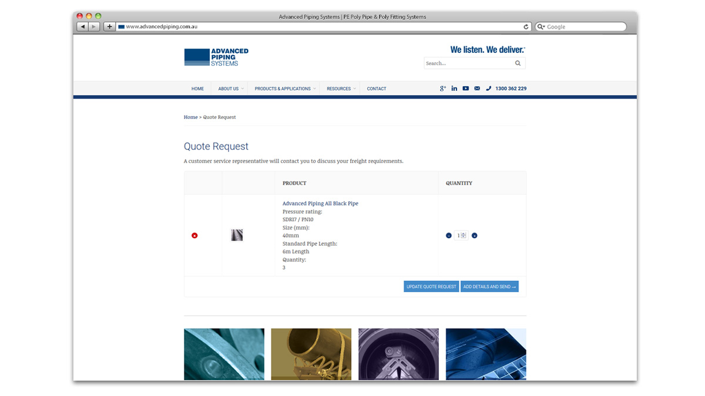This screenshot has height=396, width=705.
Task: Click the phone handset icon
Action: 488,89
